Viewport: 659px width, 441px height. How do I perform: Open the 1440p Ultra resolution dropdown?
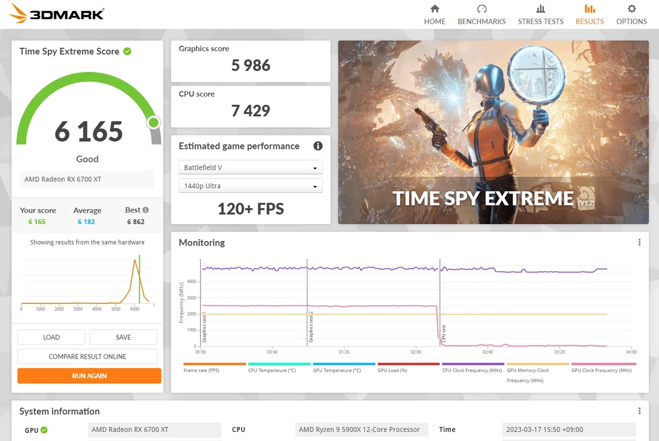click(x=251, y=186)
